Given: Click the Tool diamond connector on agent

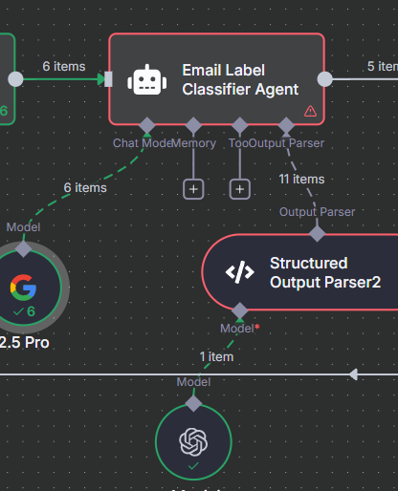Looking at the screenshot, I should 240,125.
